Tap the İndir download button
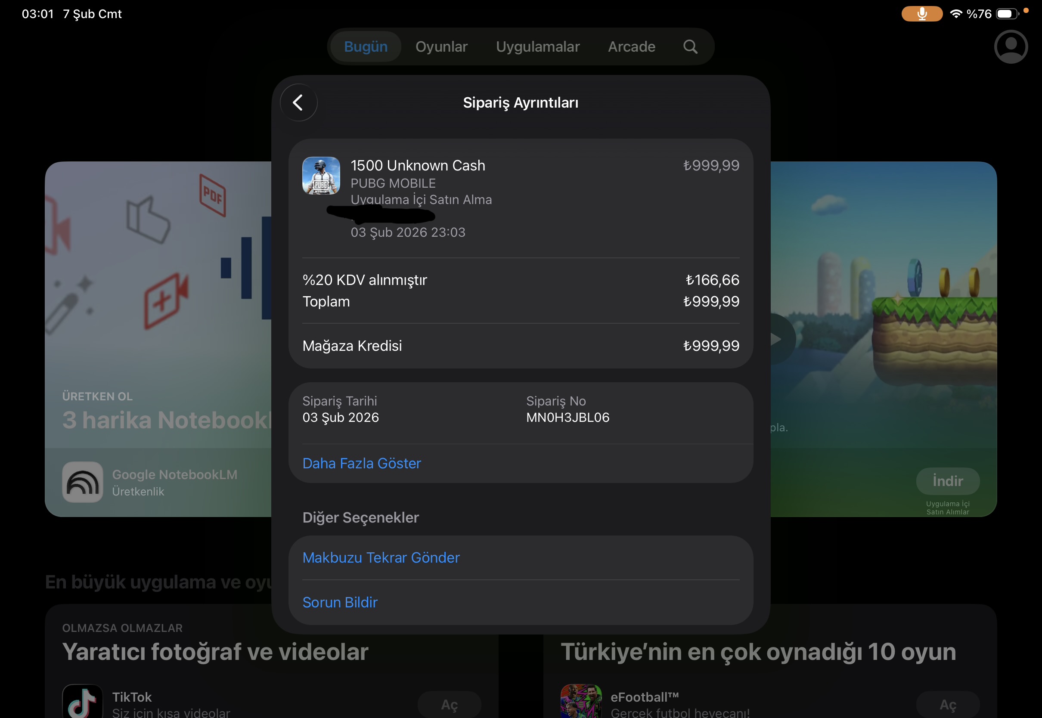Viewport: 1042px width, 718px height. [948, 481]
